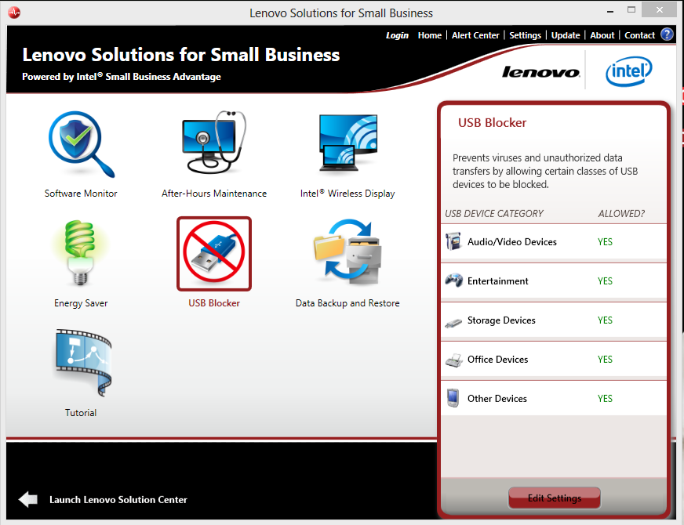Click Launch Lenovo Solution Center link

tap(118, 499)
